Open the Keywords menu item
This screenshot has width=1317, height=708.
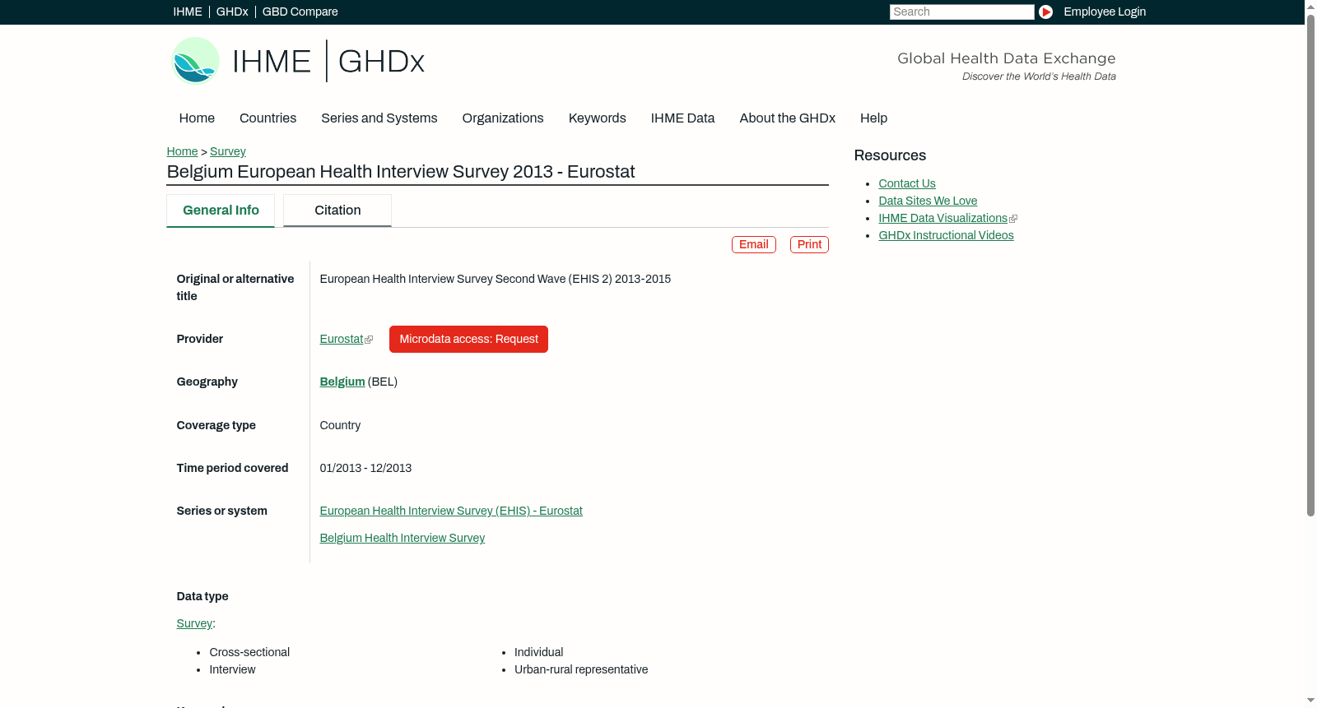598,118
